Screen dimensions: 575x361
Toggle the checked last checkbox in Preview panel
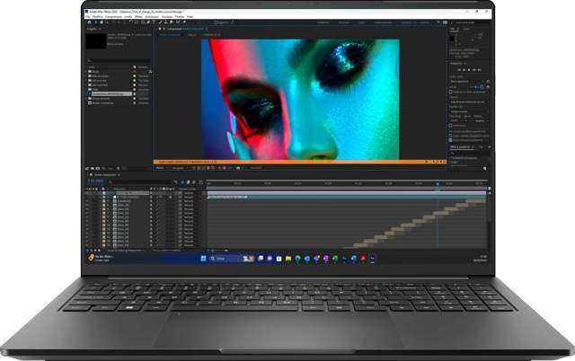(x=450, y=140)
